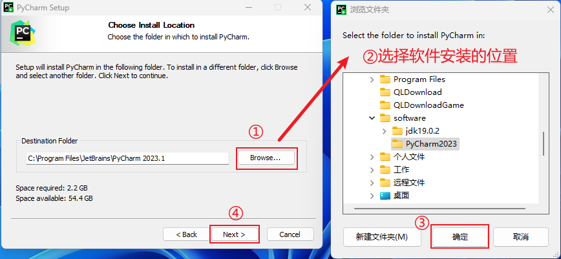Expand the Program Files tree node

372,79
